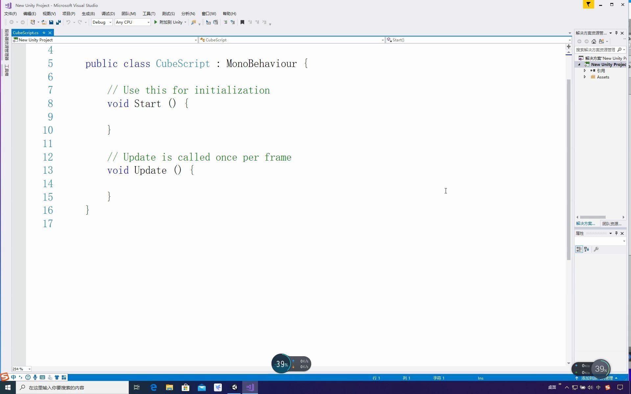
Task: Open the Debug configuration dropdown
Action: pyautogui.click(x=102, y=22)
